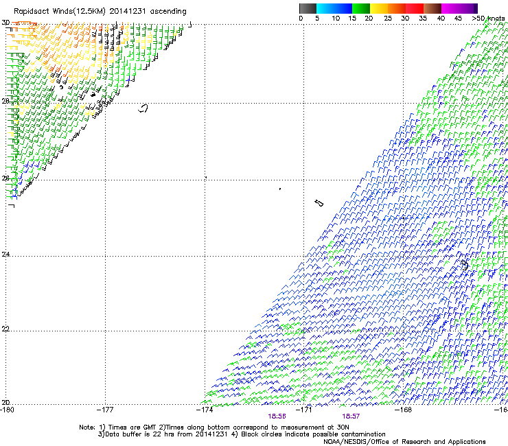Click the '25' label on the legend scale

pyautogui.click(x=388, y=19)
